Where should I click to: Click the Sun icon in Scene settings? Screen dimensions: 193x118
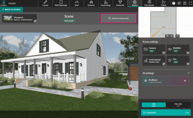170,60
